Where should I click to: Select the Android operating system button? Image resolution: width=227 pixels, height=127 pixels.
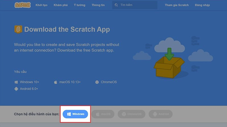[161, 114]
